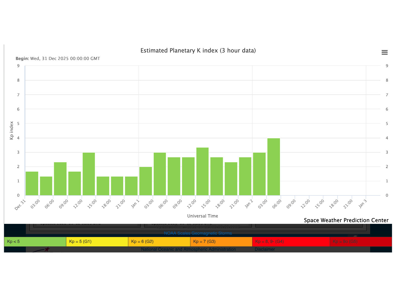This screenshot has width=396, height=297.
Task: Open the chart context menu hamburger icon
Action: [x=384, y=53]
